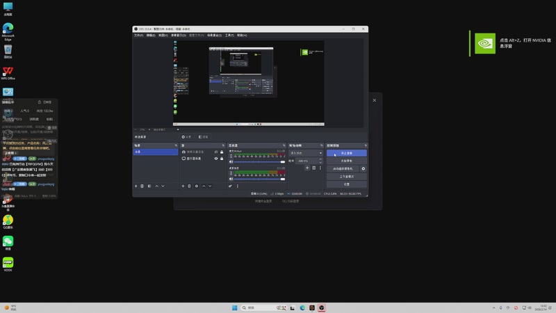Viewport: 556px width, 313px height.
Task: Pop out the Scenes dock panel
Action: 176,145
